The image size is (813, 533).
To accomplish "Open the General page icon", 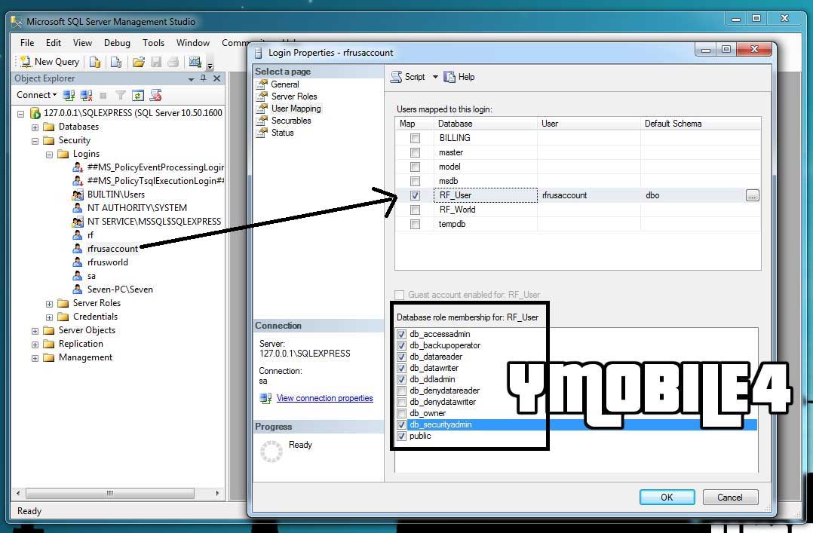I will coord(262,84).
